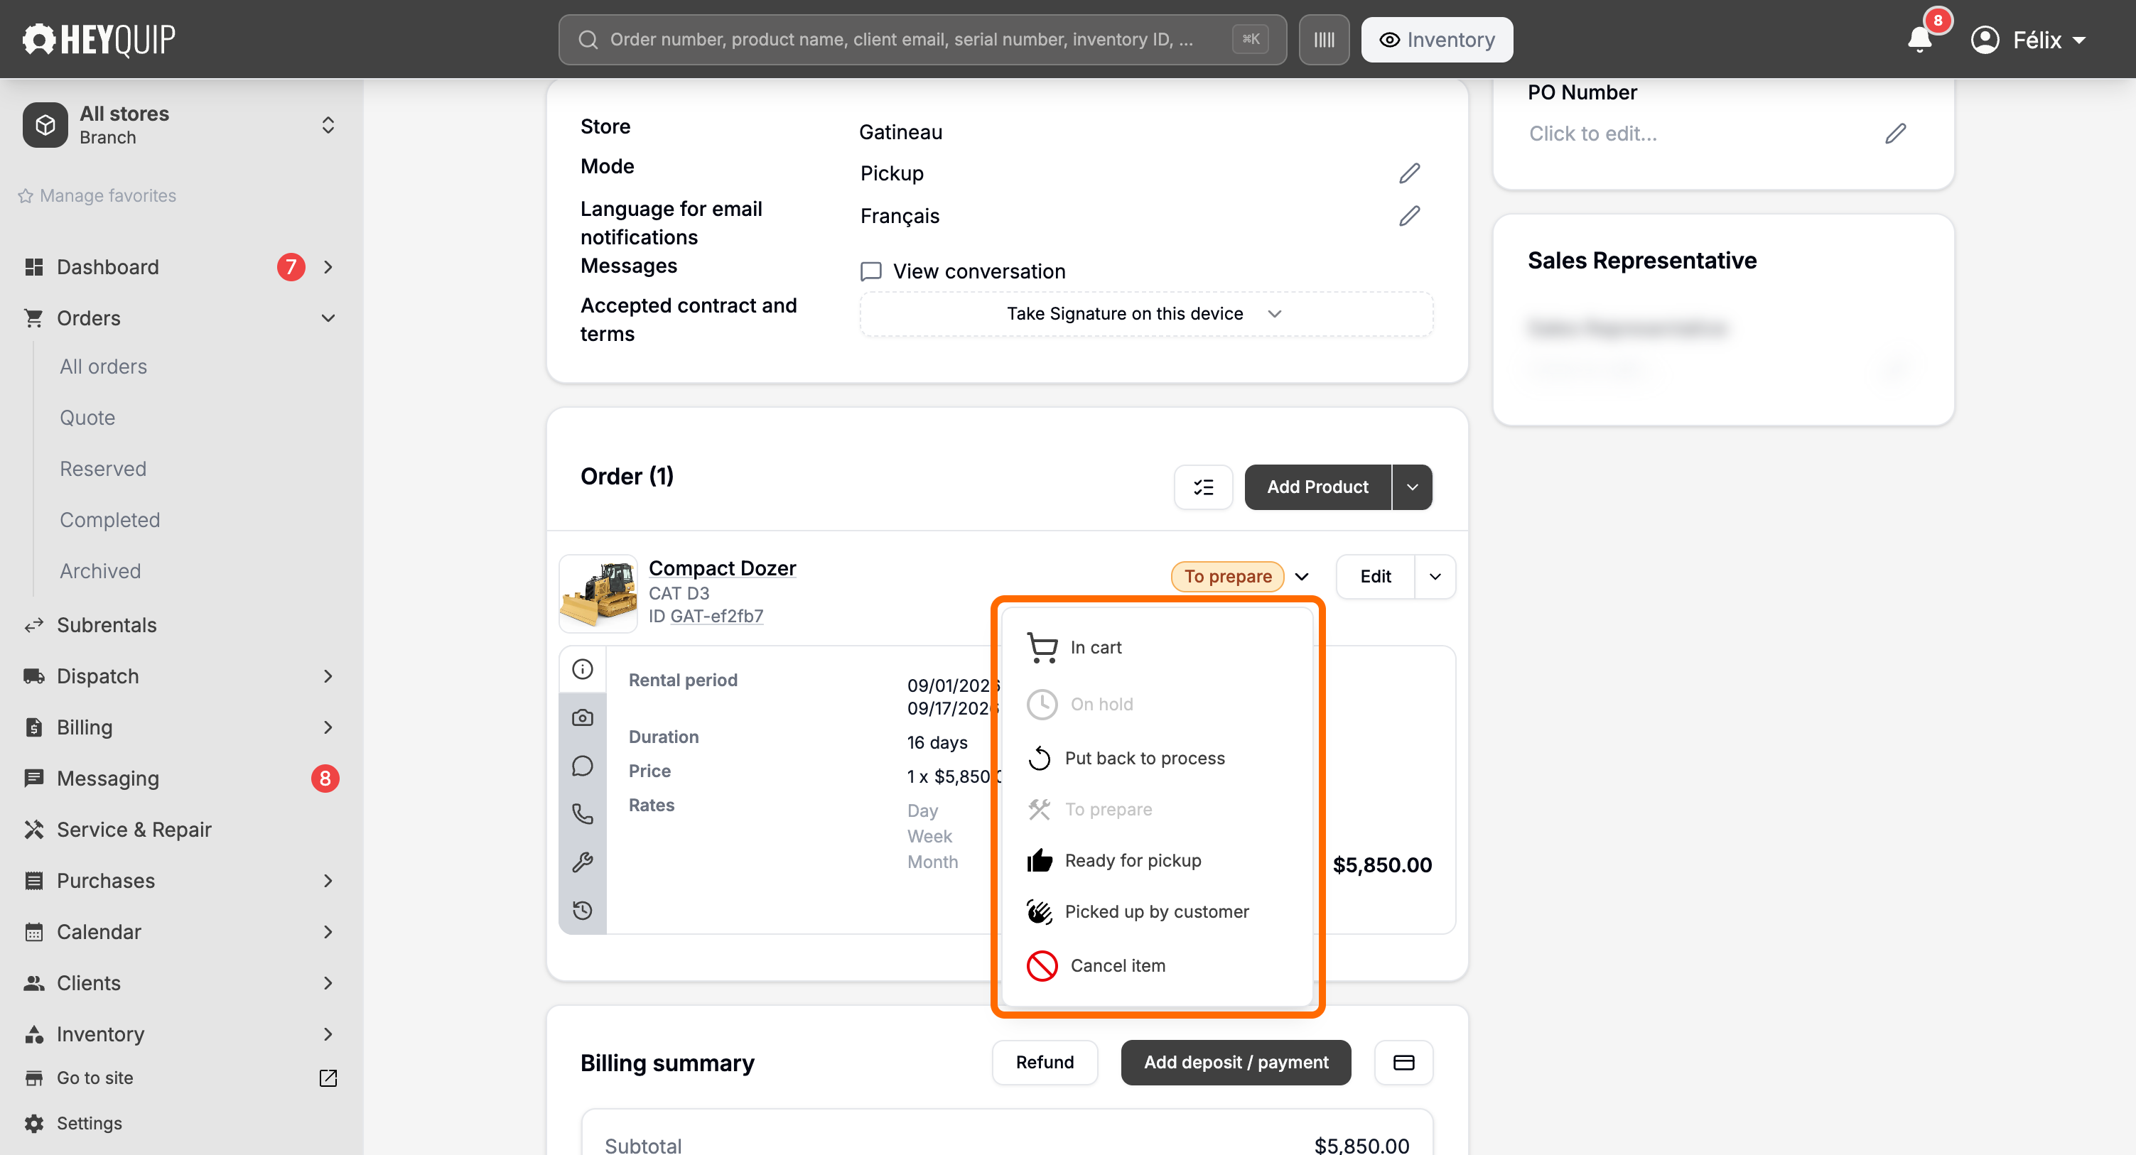2136x1155 pixels.
Task: Choose Cancel item from status menu
Action: click(x=1157, y=966)
